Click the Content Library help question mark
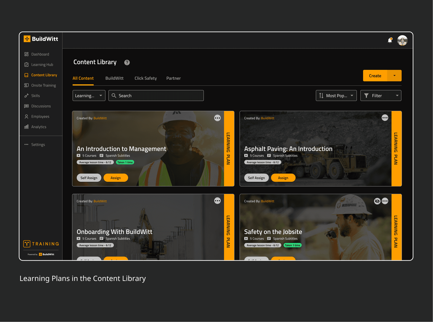Viewport: 433px width, 322px height. tap(127, 62)
